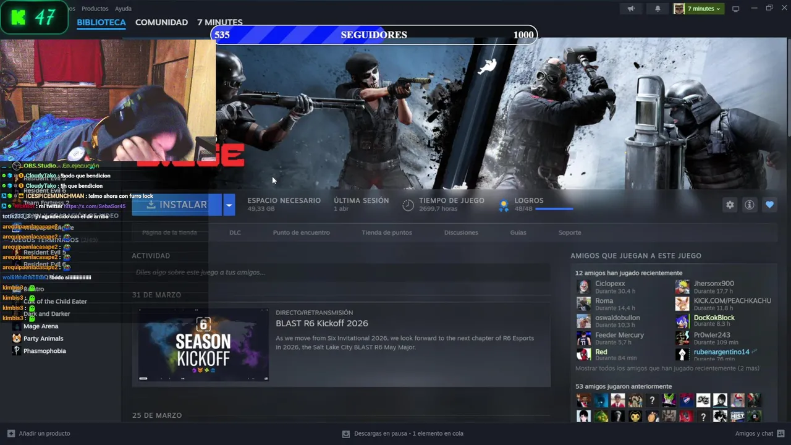Open Red friend avatar
Screen dimensions: 791x445
[x=583, y=354]
